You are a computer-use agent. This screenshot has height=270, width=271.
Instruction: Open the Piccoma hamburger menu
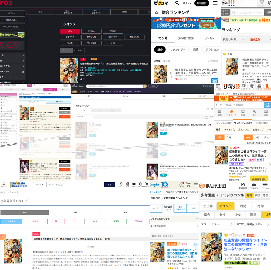coord(215,3)
